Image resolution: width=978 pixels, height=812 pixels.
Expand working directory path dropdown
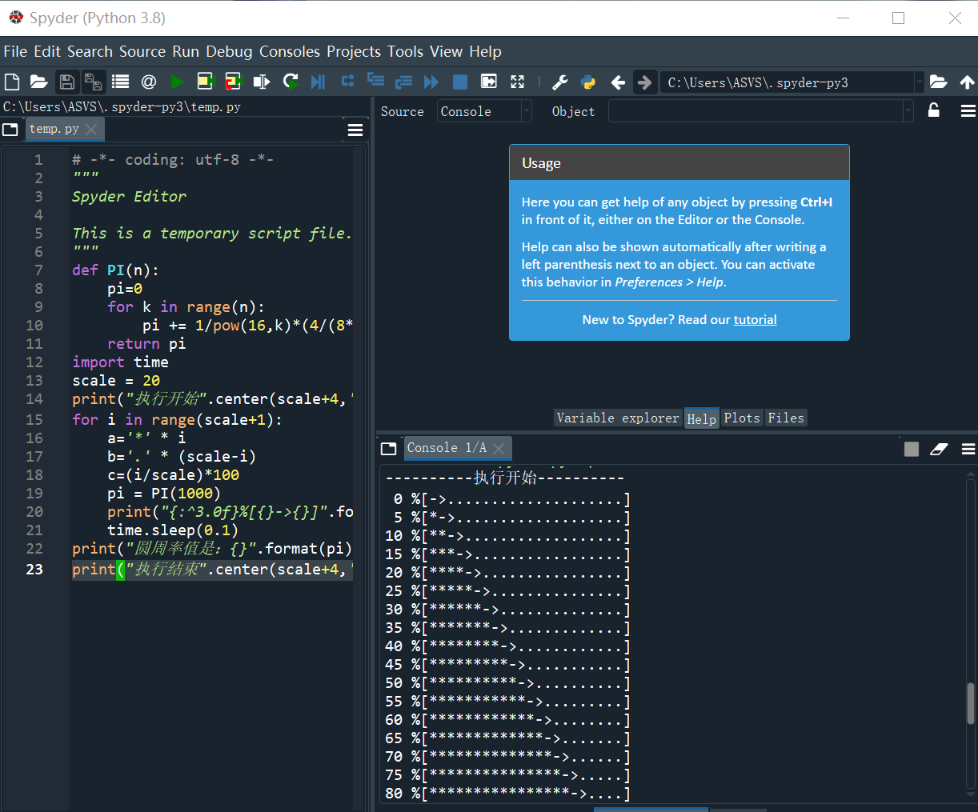pyautogui.click(x=919, y=82)
